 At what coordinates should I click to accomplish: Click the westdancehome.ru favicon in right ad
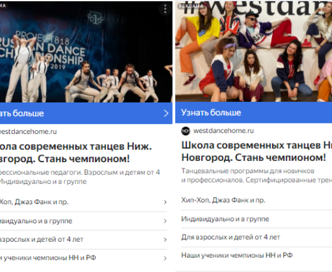pyautogui.click(x=186, y=131)
